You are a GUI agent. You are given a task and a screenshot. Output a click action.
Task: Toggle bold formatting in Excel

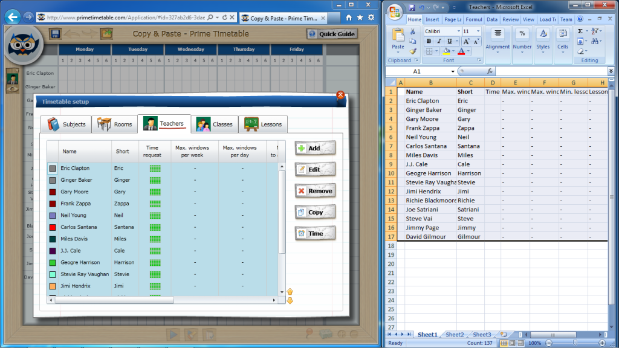[x=429, y=41]
